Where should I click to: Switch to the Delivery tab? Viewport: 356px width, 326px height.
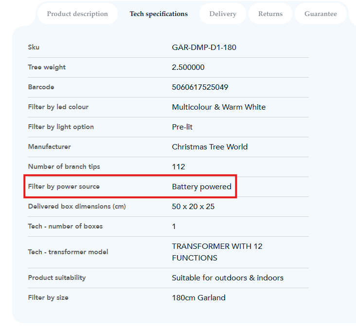coord(223,14)
